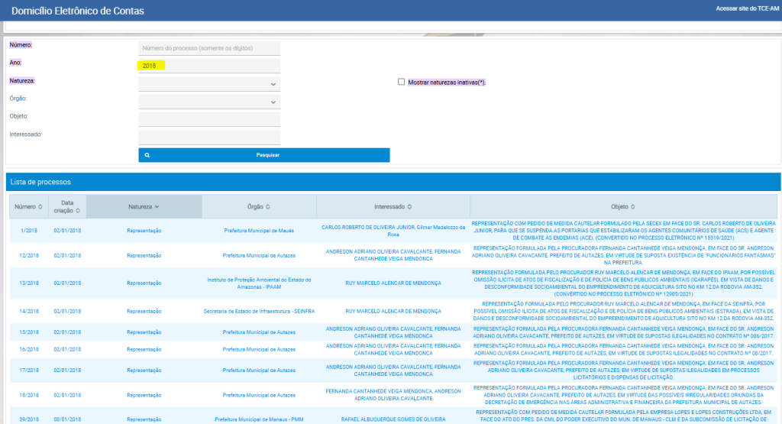Screen dimensions: 782x424
Task: Sort the table by Órgão icon
Action: [x=268, y=206]
